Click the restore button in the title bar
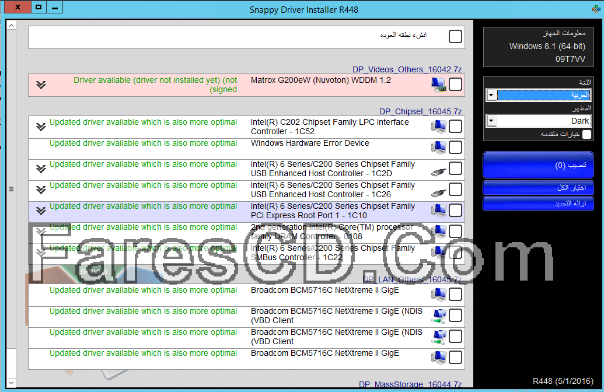 [x=39, y=7]
